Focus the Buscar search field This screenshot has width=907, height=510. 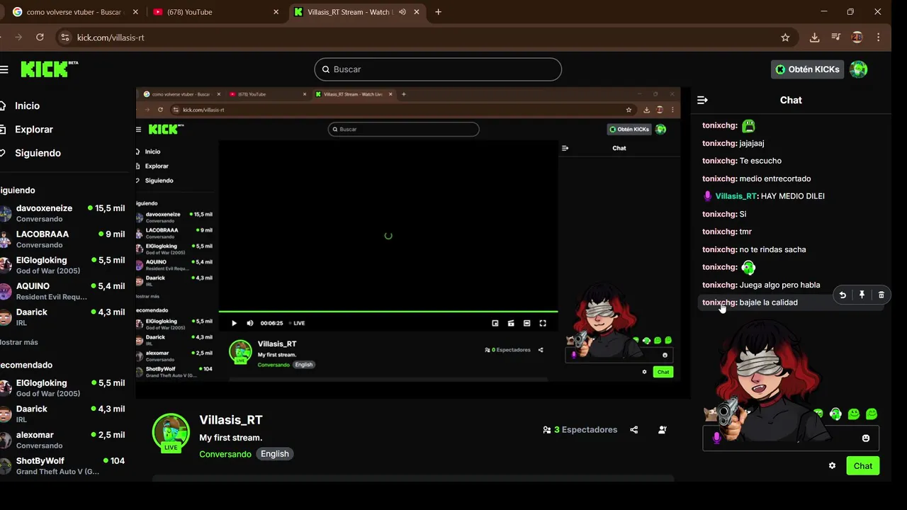click(x=438, y=69)
